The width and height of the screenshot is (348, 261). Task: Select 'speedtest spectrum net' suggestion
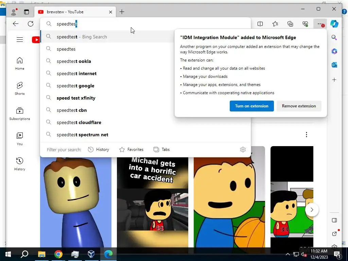point(145,135)
